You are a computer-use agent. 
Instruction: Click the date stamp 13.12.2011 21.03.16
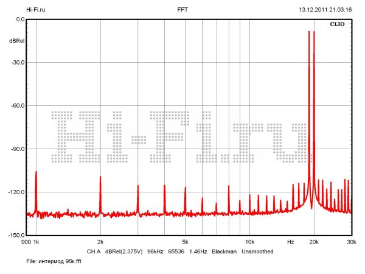[x=325, y=10]
